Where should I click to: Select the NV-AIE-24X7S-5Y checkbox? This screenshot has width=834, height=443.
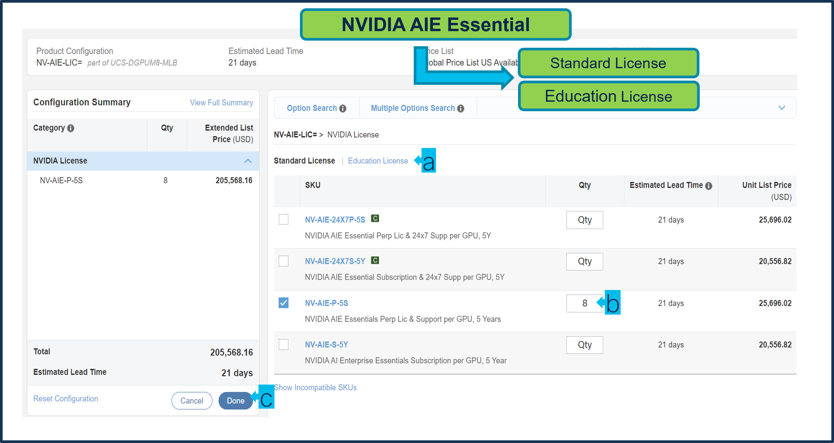283,261
